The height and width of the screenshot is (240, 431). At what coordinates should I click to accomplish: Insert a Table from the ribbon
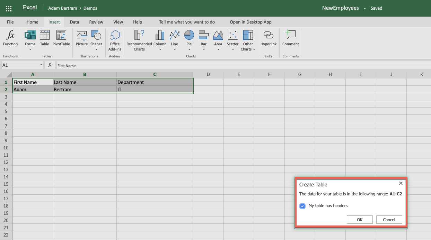[45, 38]
